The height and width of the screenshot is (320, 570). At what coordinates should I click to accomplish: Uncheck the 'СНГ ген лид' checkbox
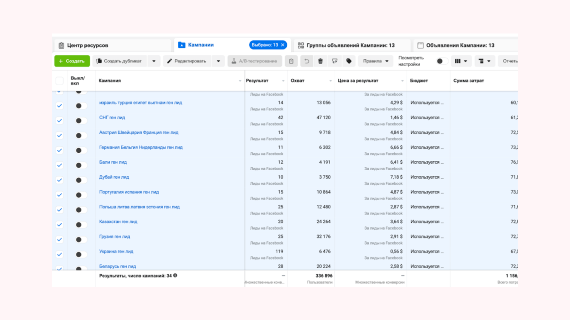click(60, 121)
